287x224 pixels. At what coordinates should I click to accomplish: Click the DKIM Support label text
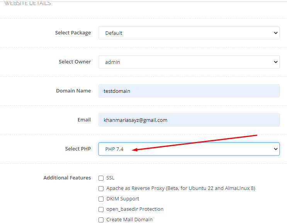(x=123, y=199)
